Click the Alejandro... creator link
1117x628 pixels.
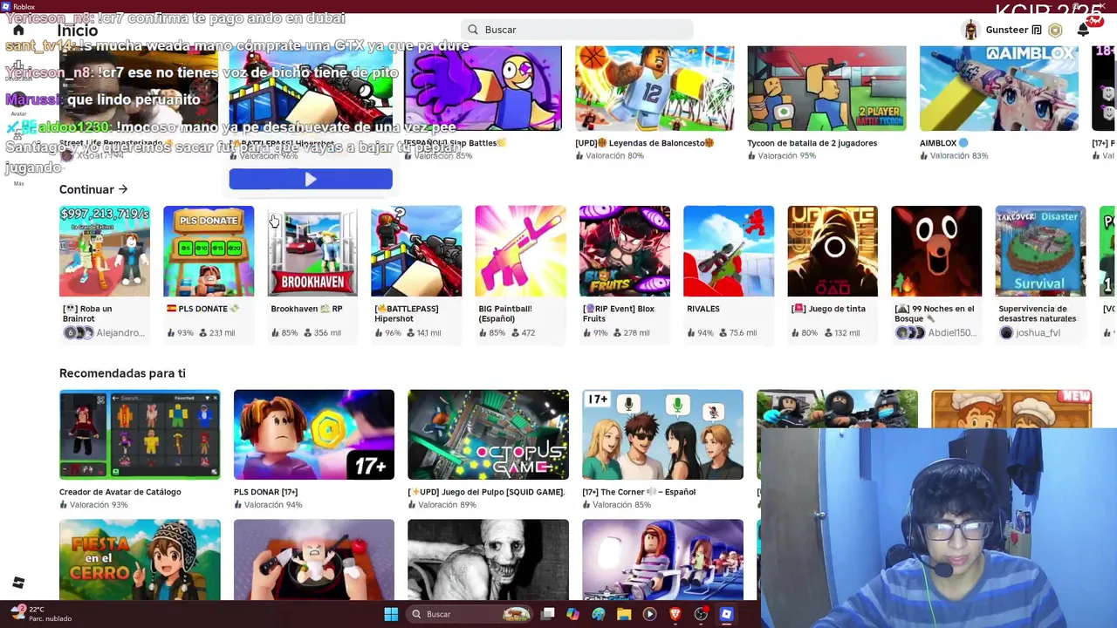(120, 333)
